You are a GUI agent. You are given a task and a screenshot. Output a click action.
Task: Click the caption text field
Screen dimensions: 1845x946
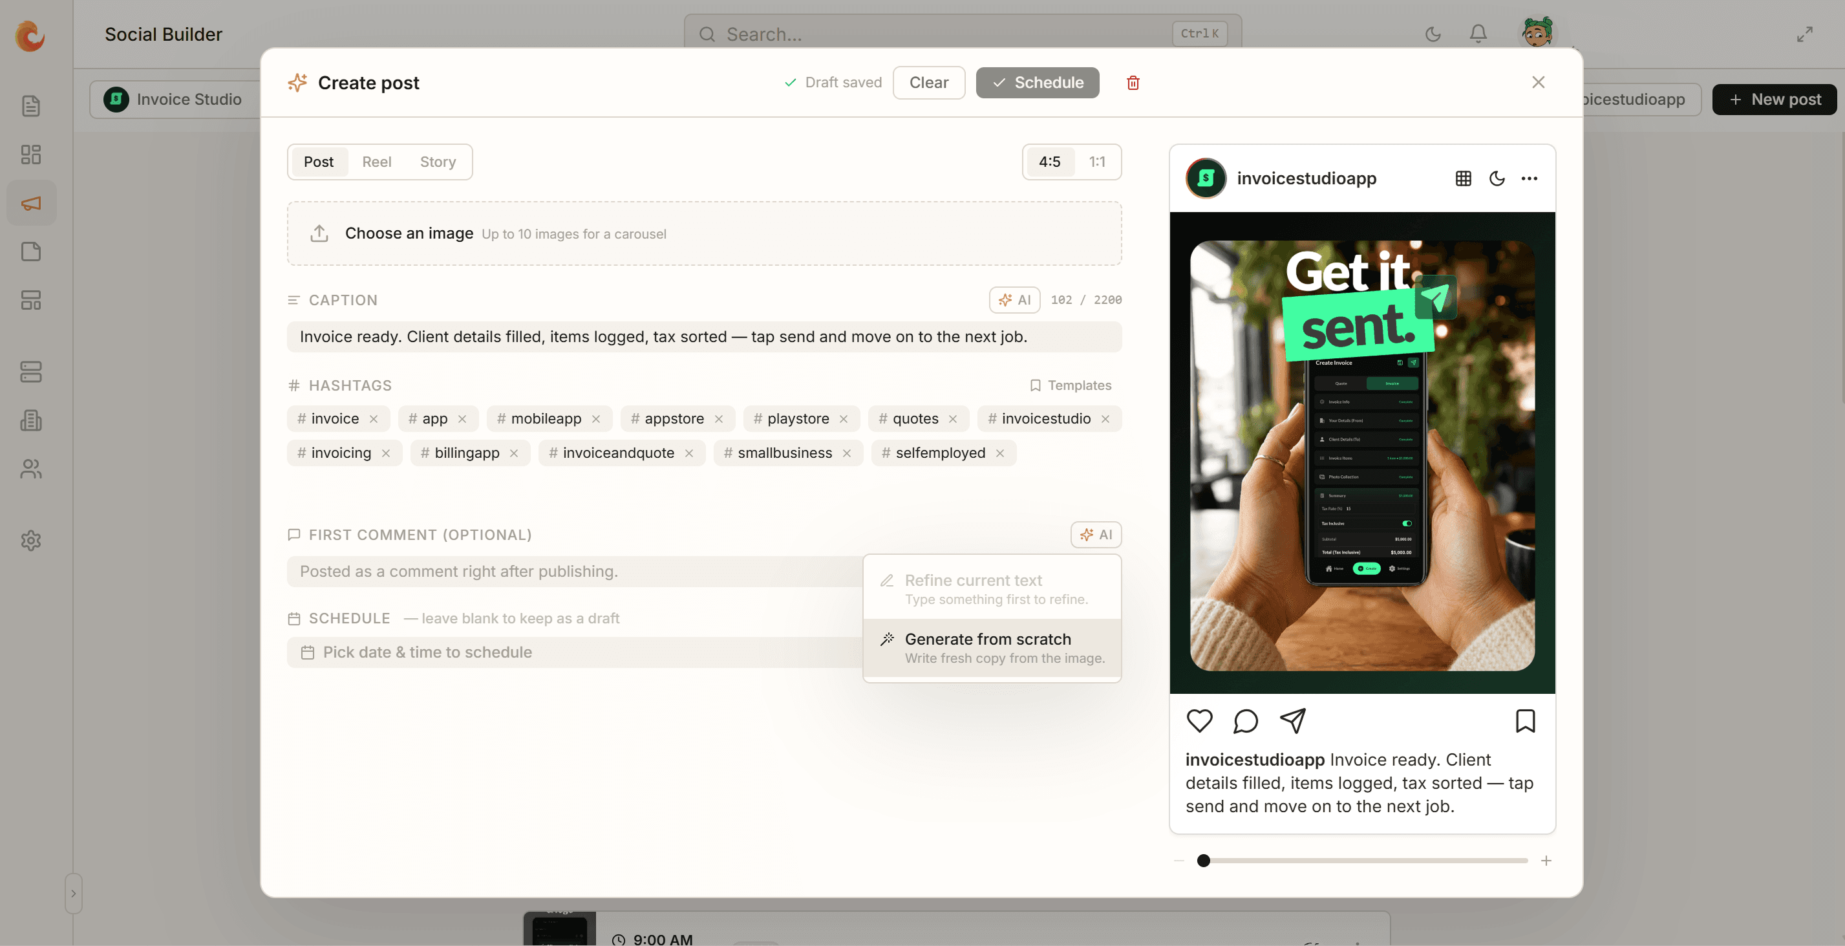[x=704, y=337]
